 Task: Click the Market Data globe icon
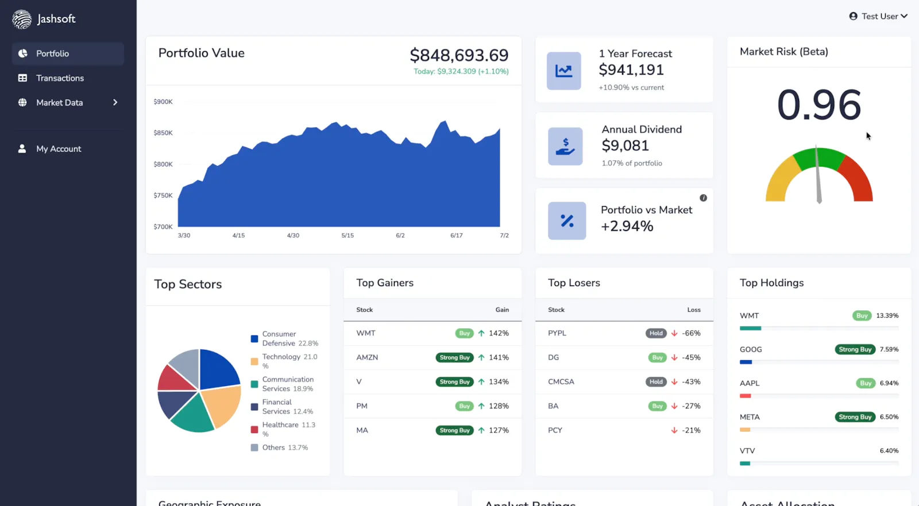tap(23, 102)
